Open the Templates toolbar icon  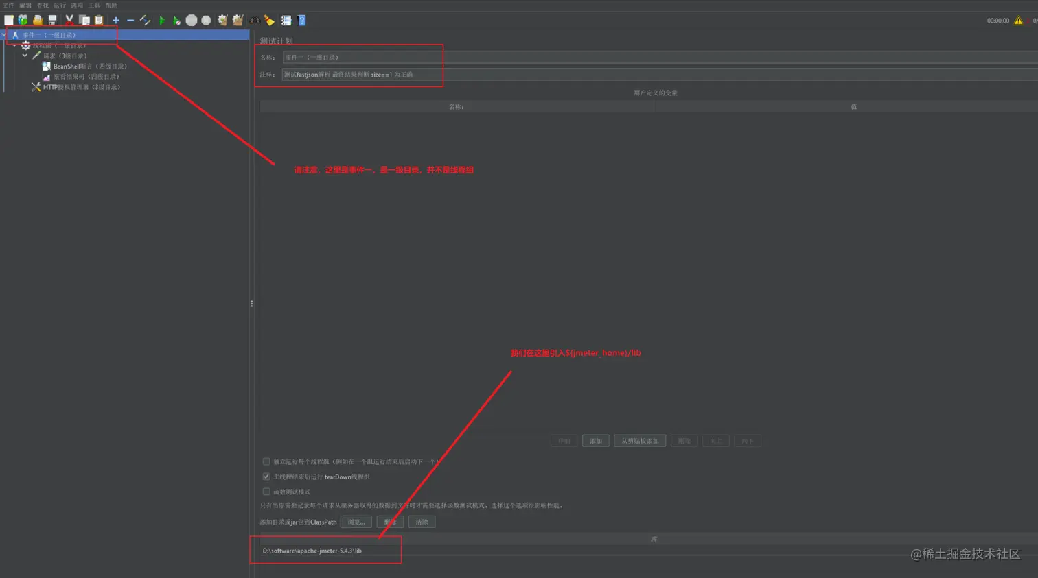pyautogui.click(x=23, y=21)
